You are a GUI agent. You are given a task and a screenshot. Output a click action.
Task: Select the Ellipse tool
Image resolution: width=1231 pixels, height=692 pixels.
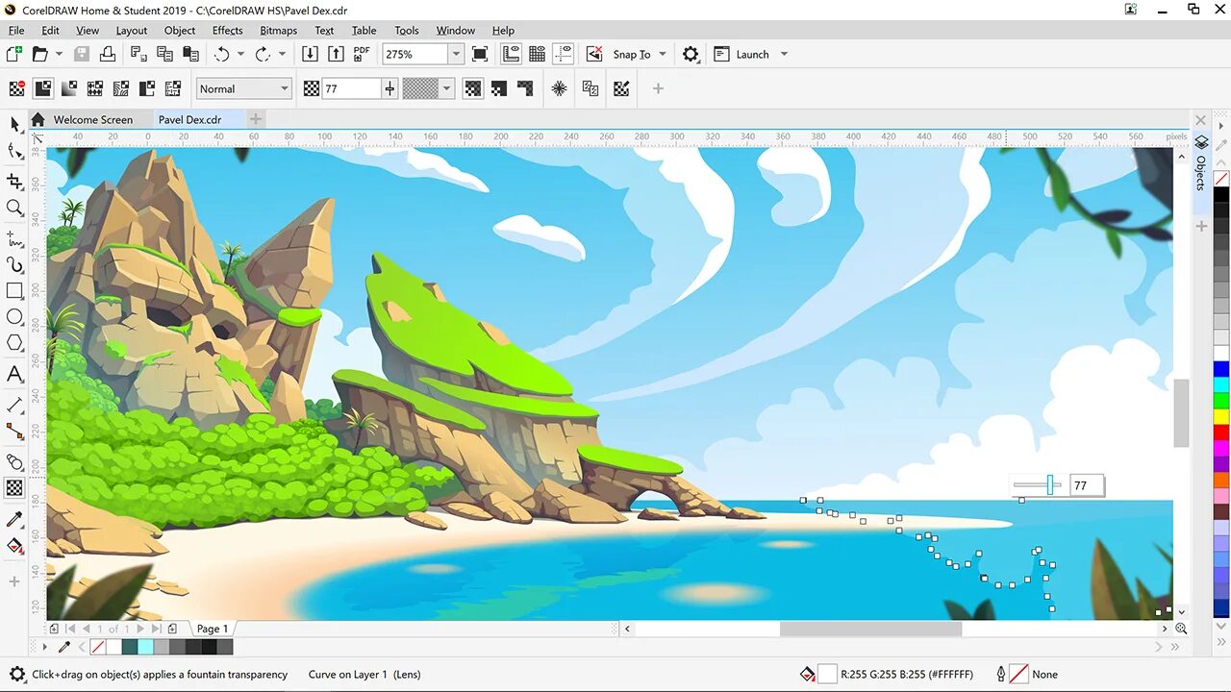click(x=13, y=317)
